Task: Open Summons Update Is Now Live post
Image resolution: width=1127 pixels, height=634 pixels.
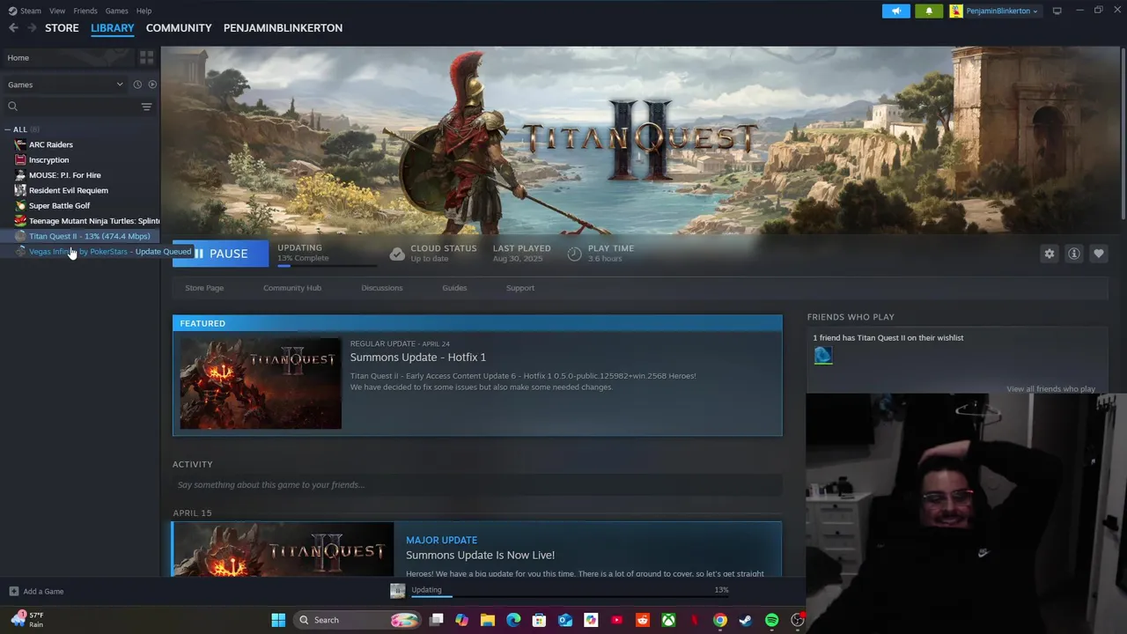Action: [480, 555]
